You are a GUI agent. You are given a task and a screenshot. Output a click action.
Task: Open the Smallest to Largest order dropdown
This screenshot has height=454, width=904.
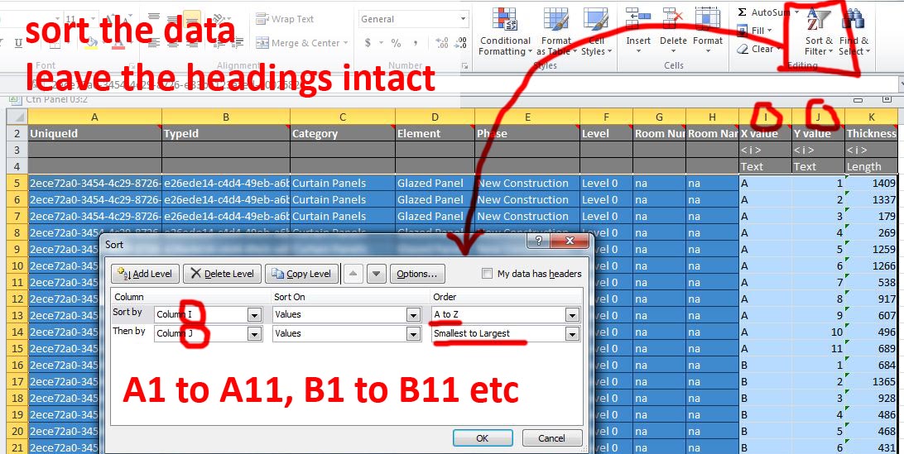pos(572,333)
